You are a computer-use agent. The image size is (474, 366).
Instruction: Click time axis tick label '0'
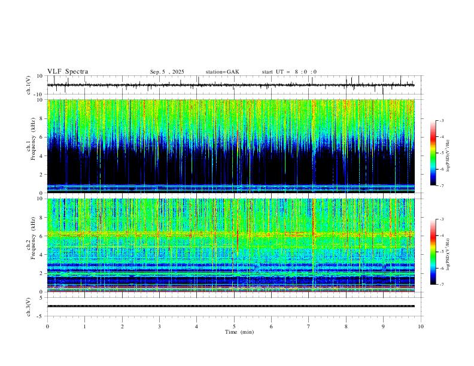coord(47,327)
